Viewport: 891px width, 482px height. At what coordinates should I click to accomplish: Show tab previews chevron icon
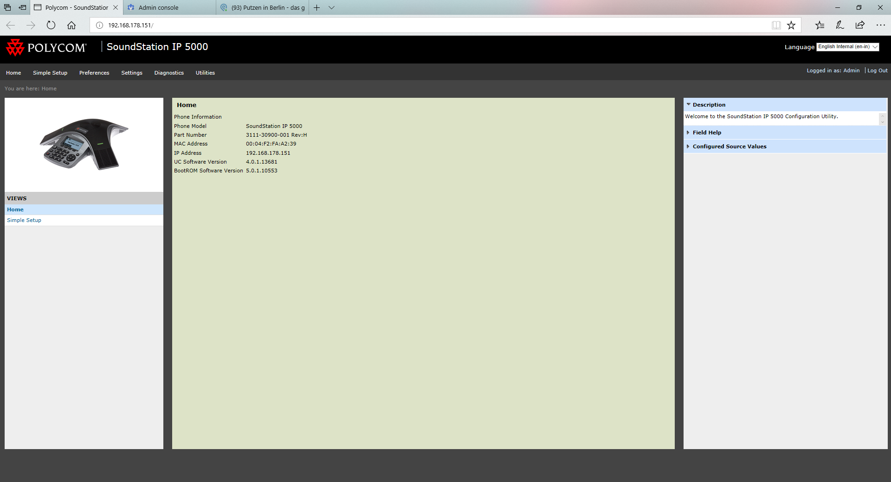(331, 7)
